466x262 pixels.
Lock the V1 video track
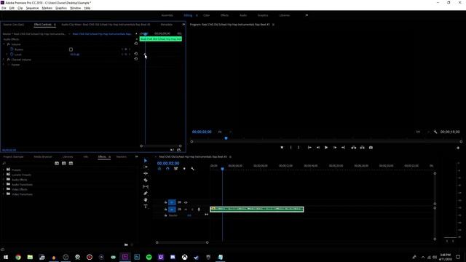tap(165, 202)
